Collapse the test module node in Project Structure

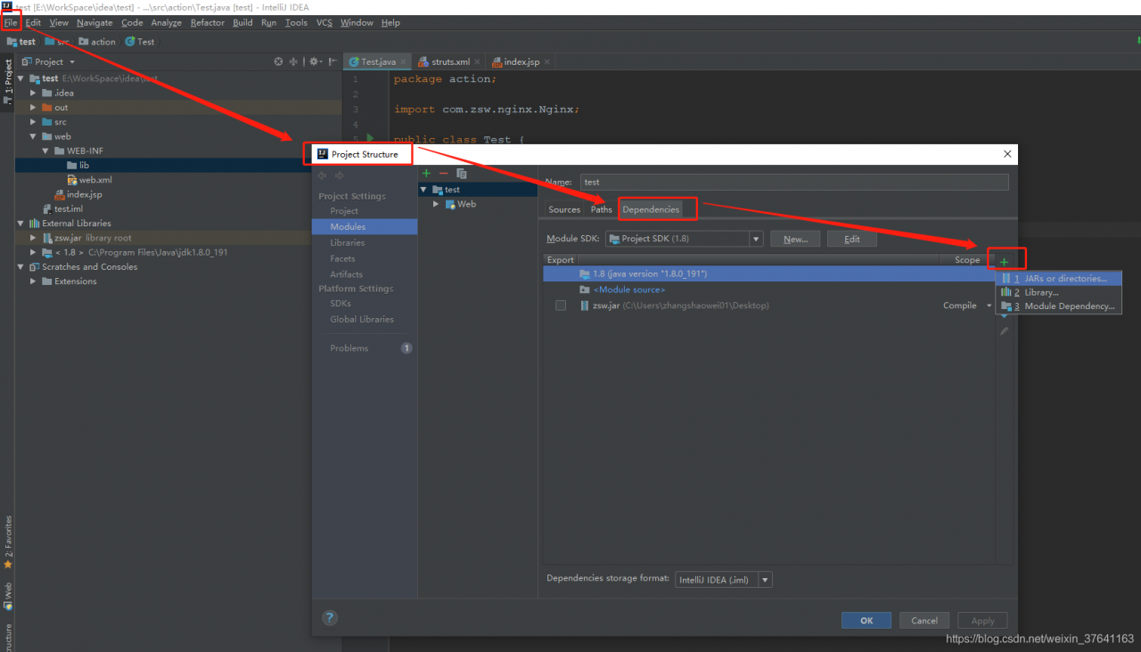424,190
